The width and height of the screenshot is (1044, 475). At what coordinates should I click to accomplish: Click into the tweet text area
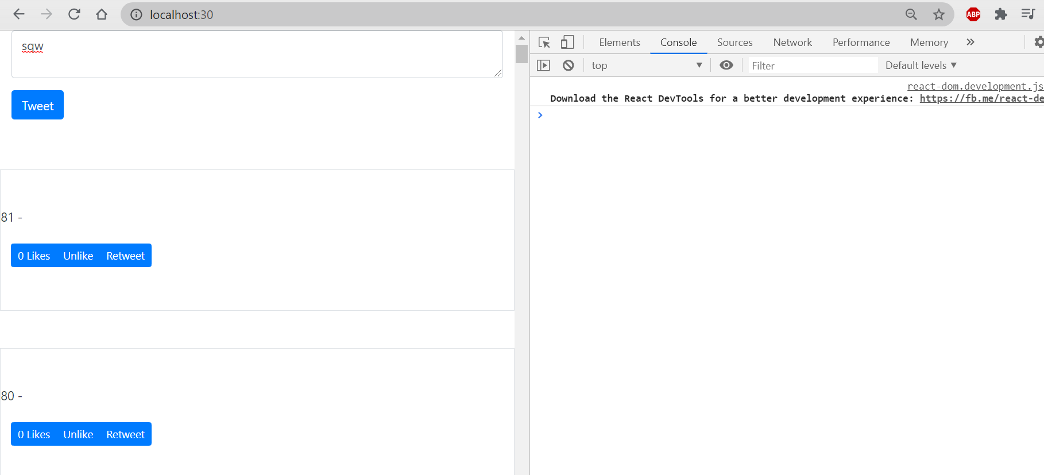pyautogui.click(x=257, y=55)
